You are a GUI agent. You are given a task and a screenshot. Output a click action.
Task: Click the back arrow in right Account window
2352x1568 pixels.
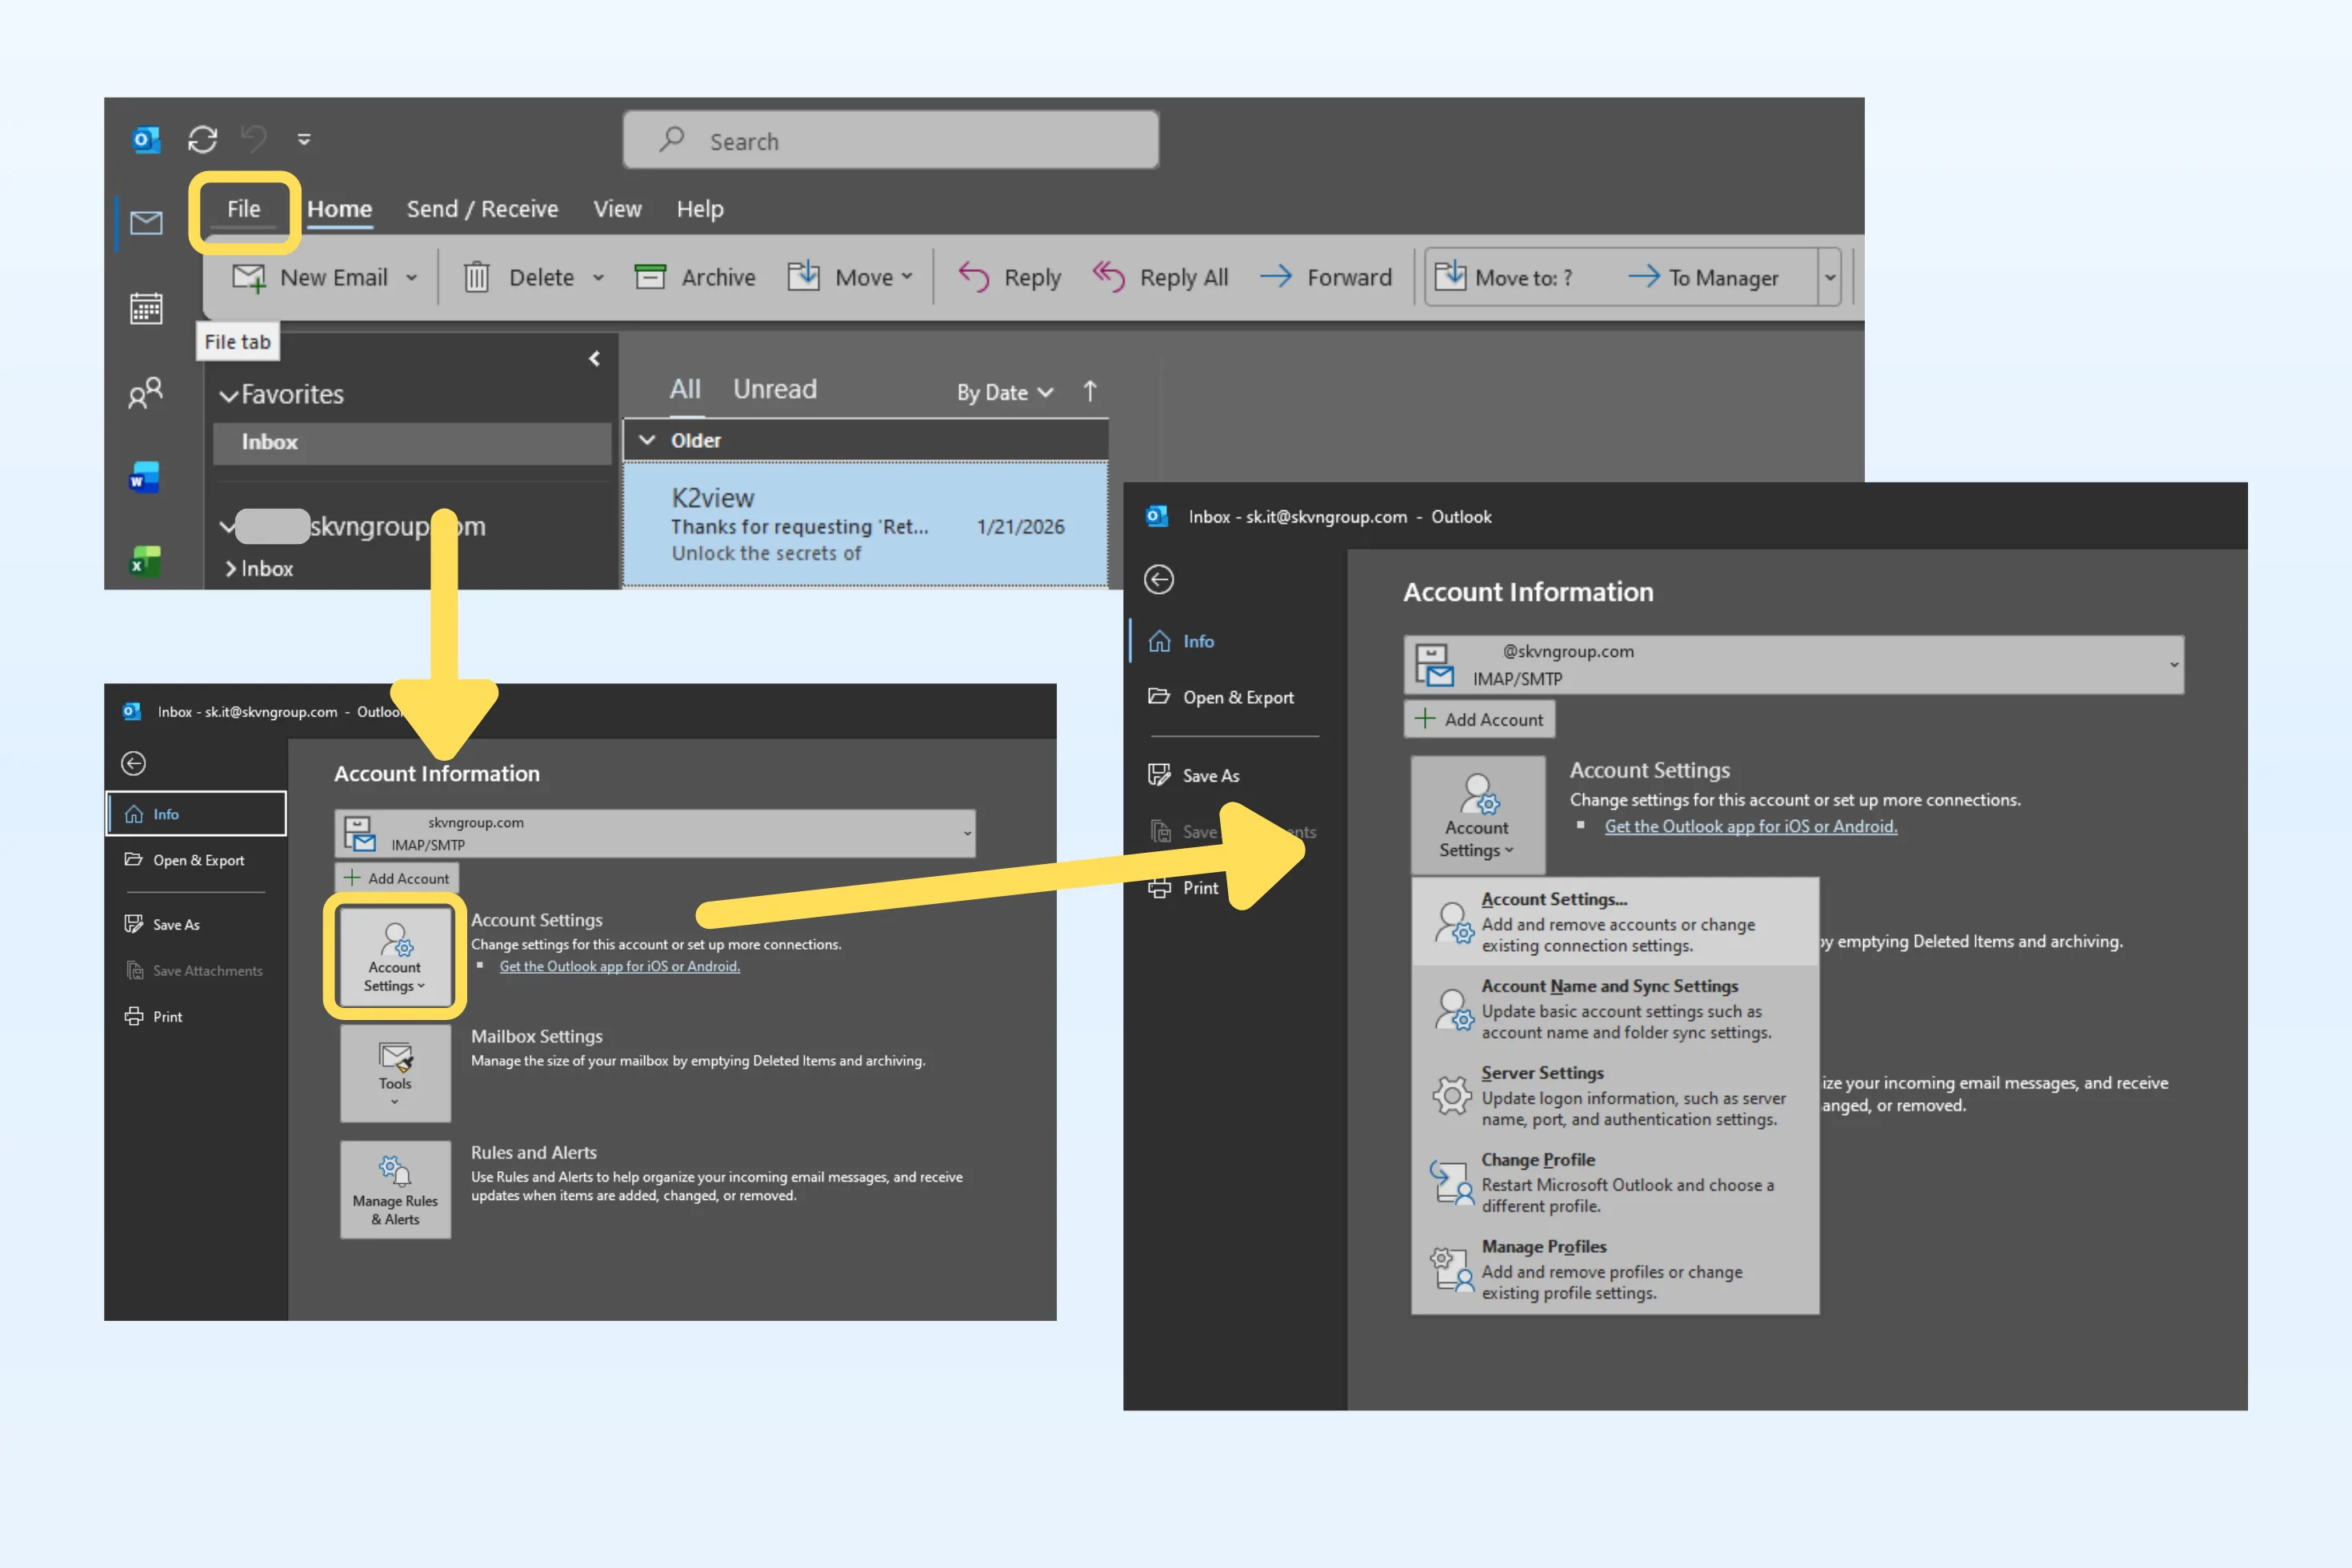point(1159,579)
